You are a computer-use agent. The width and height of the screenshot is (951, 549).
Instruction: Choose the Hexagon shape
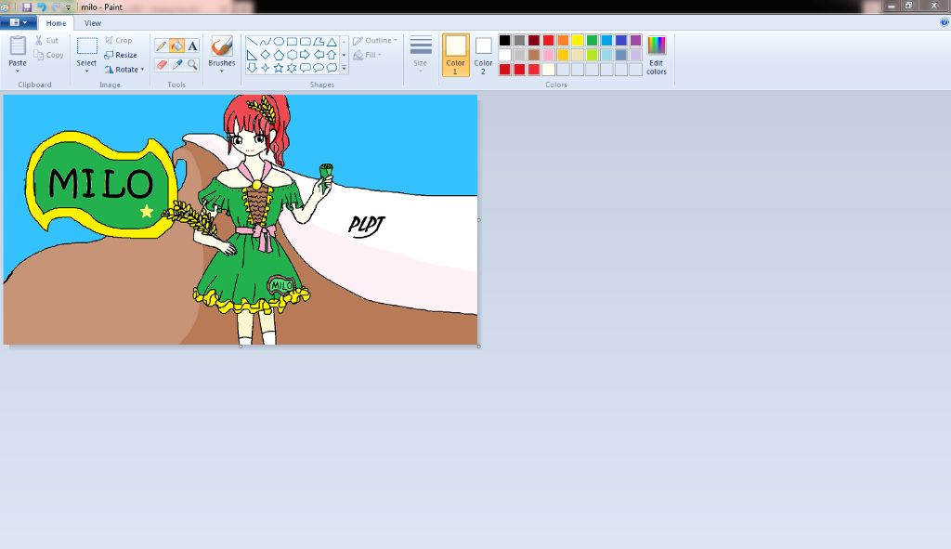pos(292,55)
